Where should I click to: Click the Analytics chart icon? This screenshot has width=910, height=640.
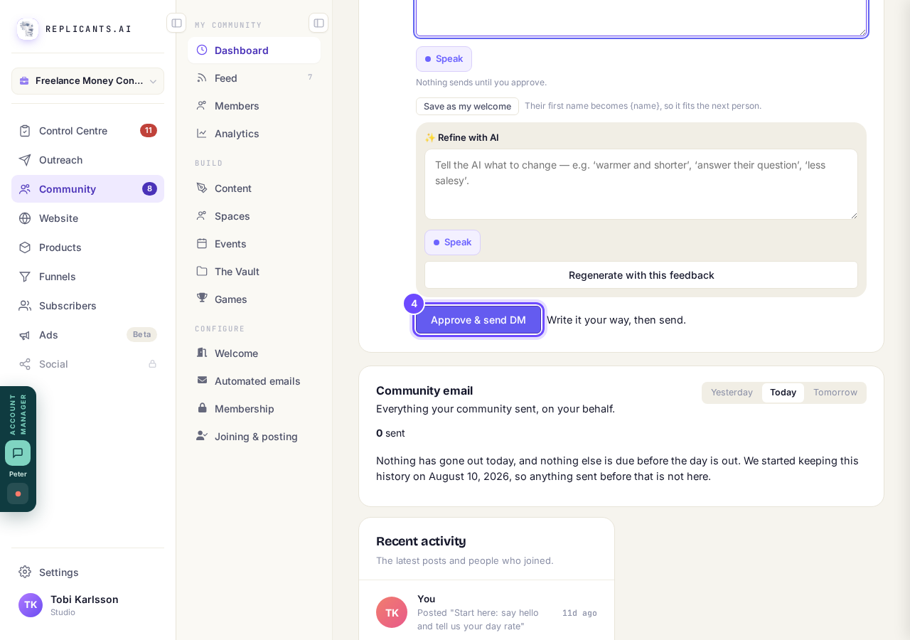point(202,133)
